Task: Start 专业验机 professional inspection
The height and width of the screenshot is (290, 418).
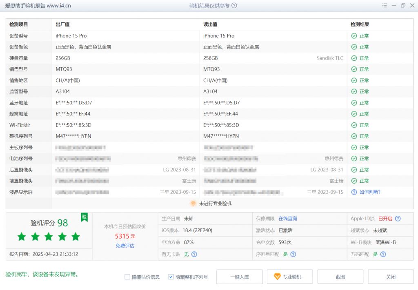Action: point(289,277)
